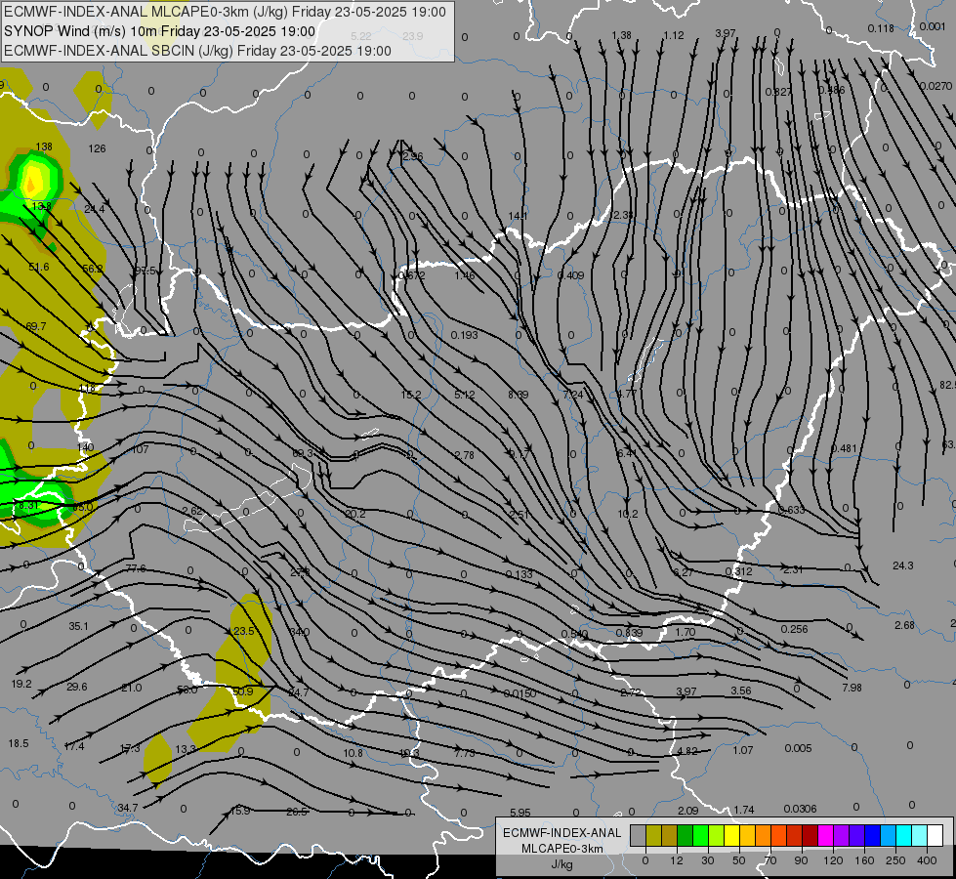Click the map value 69.7

pyautogui.click(x=36, y=326)
